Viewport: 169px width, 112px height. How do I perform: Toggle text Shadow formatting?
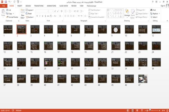point(45,16)
